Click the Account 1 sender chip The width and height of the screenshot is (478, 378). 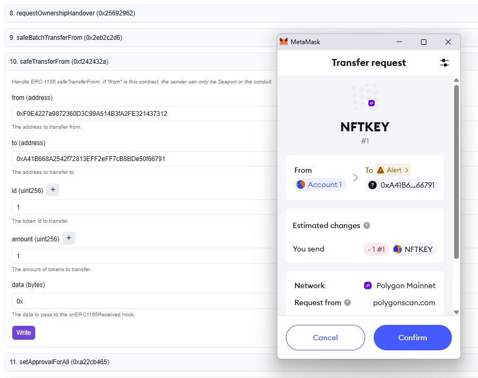point(320,184)
